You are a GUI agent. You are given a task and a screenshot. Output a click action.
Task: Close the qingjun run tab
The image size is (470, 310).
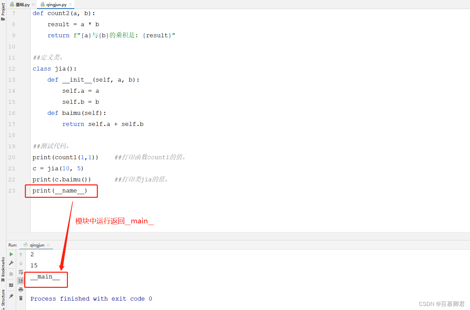[x=48, y=245]
